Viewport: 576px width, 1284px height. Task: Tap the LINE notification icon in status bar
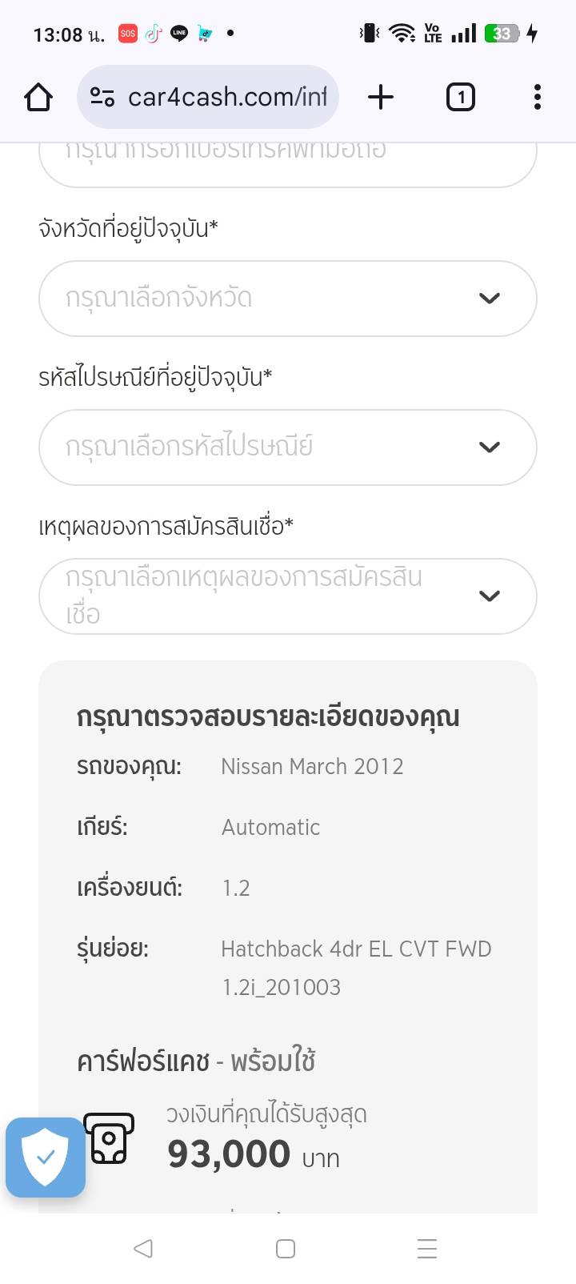click(x=179, y=34)
